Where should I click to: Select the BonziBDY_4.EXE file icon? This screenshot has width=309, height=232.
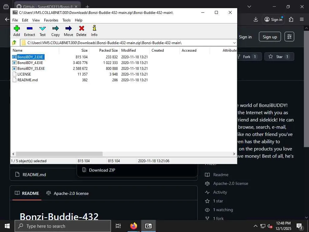[x=14, y=63]
